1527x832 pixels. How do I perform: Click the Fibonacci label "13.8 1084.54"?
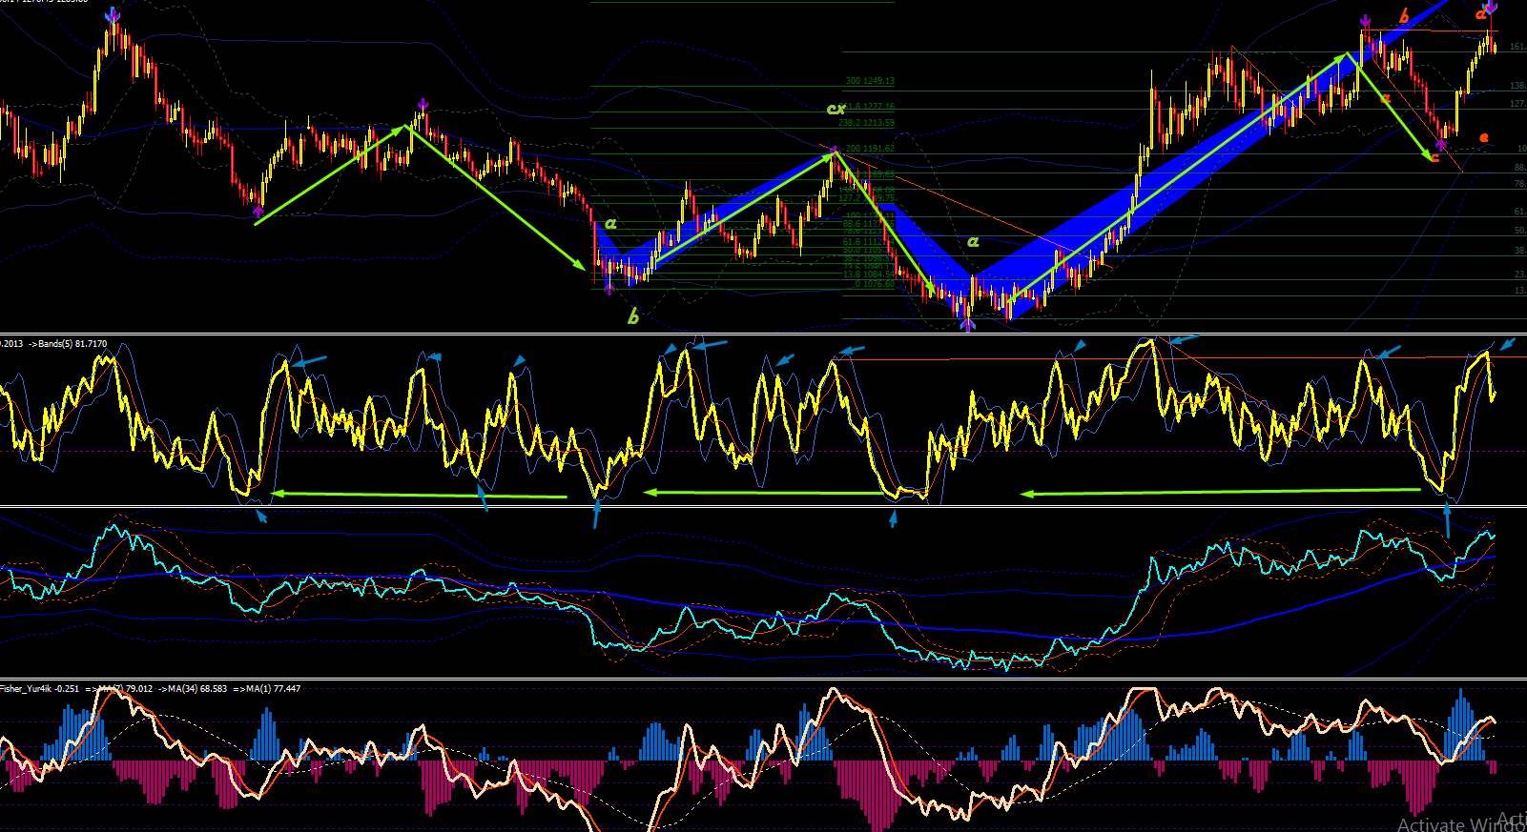[x=869, y=274]
